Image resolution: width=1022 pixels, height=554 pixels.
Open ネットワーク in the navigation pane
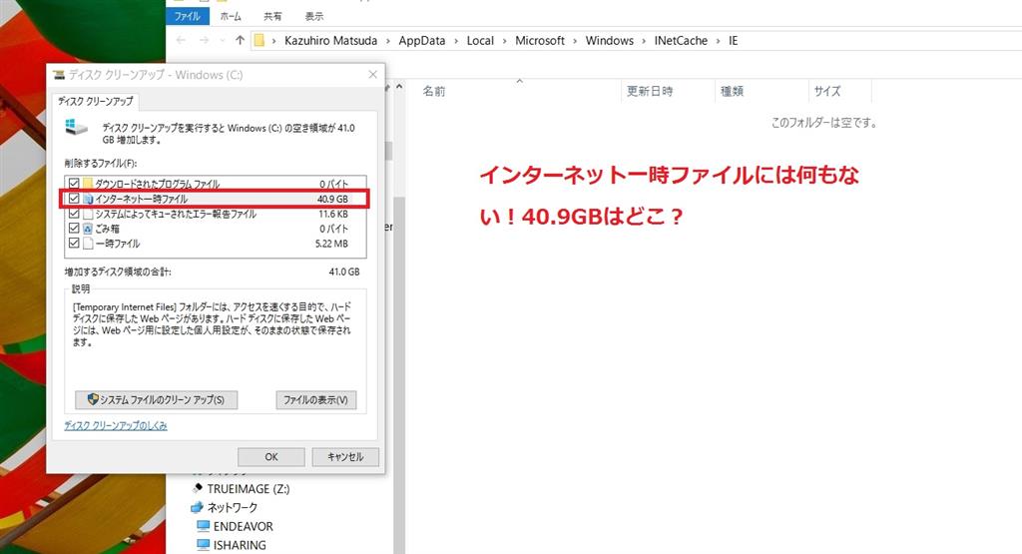pyautogui.click(x=232, y=507)
